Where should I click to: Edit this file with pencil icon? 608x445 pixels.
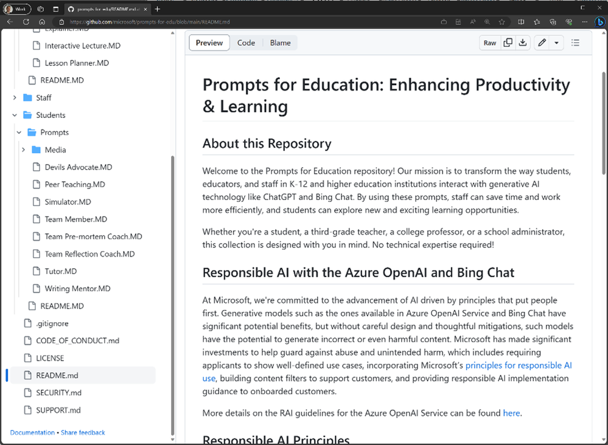[x=542, y=43]
